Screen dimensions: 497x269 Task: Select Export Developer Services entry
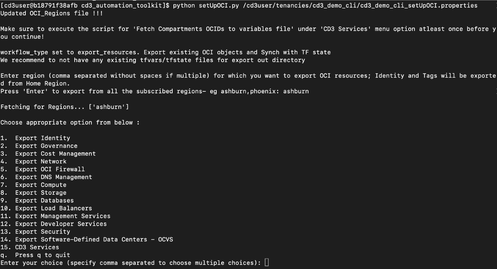click(x=53, y=224)
